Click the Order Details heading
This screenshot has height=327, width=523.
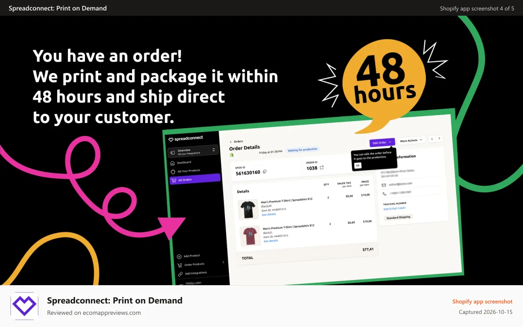point(245,148)
